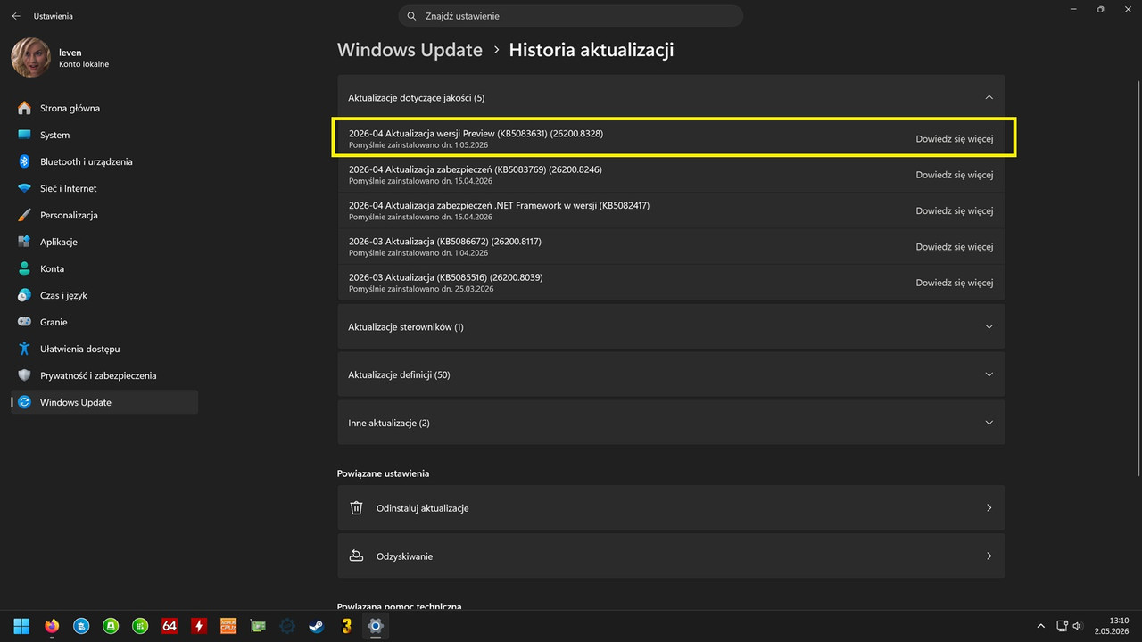The width and height of the screenshot is (1142, 642).
Task: Open the orange CPU-Z taskbar app
Action: click(x=228, y=626)
